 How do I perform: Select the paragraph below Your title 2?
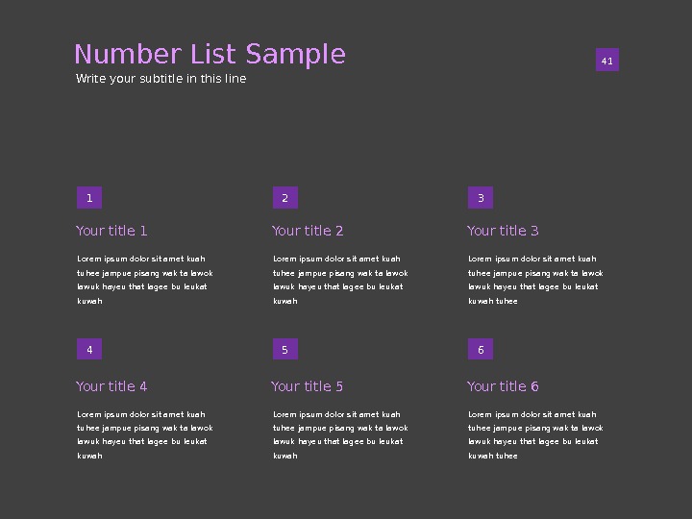pyautogui.click(x=340, y=280)
